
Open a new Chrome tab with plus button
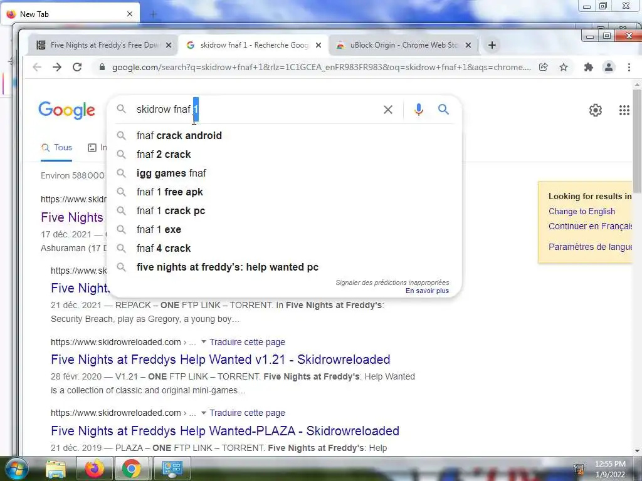click(492, 45)
